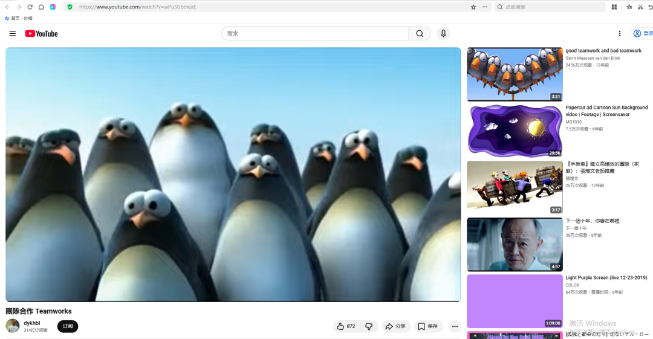Screen dimensions: 653x339
Task: Dislike the video with thumbs-down
Action: point(369,326)
